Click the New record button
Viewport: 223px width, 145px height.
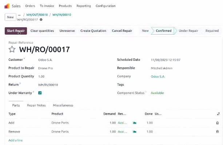11,17
